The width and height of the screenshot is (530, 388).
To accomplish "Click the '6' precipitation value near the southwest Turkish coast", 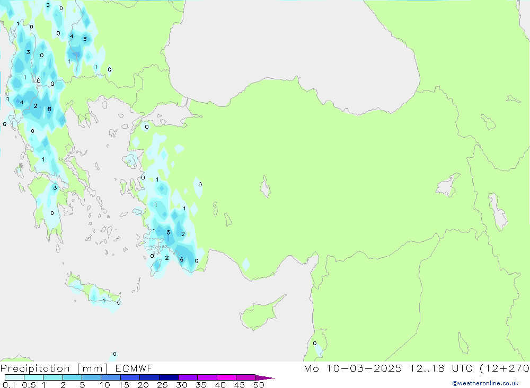I will tap(181, 259).
